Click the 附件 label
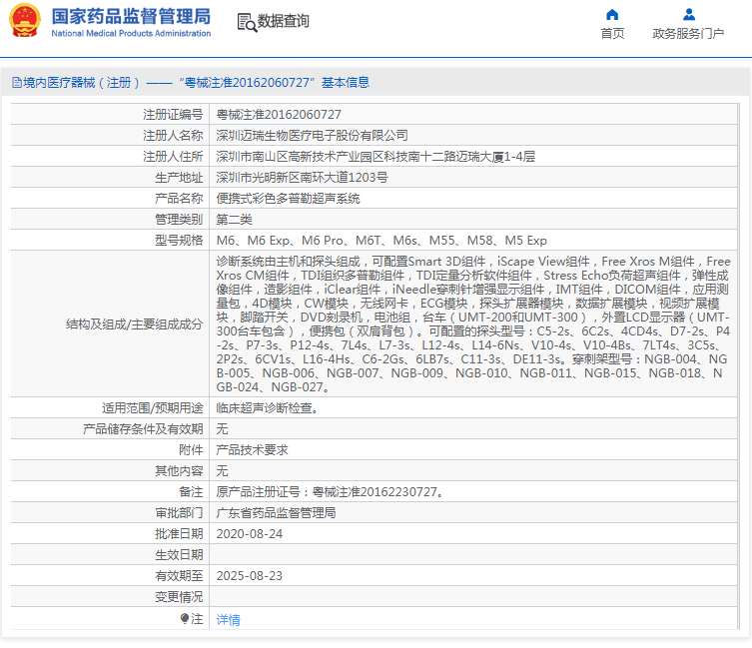This screenshot has height=648, width=752. (x=191, y=450)
